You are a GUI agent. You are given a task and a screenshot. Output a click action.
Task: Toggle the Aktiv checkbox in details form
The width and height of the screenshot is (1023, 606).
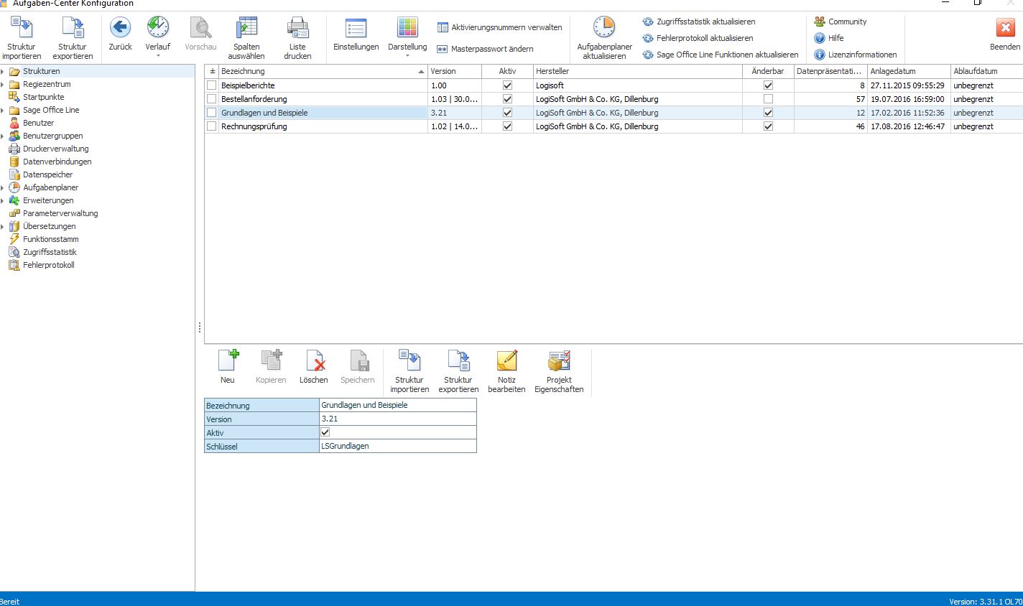325,432
